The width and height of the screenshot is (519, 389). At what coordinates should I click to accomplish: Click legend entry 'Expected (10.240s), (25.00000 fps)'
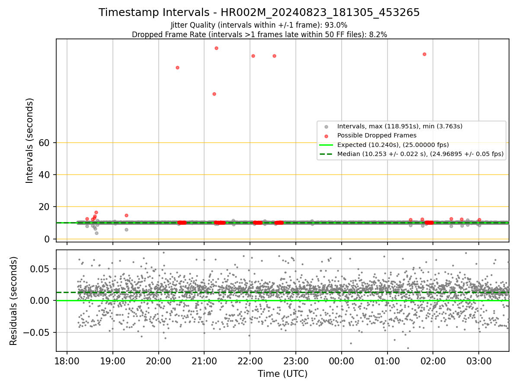[393, 145]
